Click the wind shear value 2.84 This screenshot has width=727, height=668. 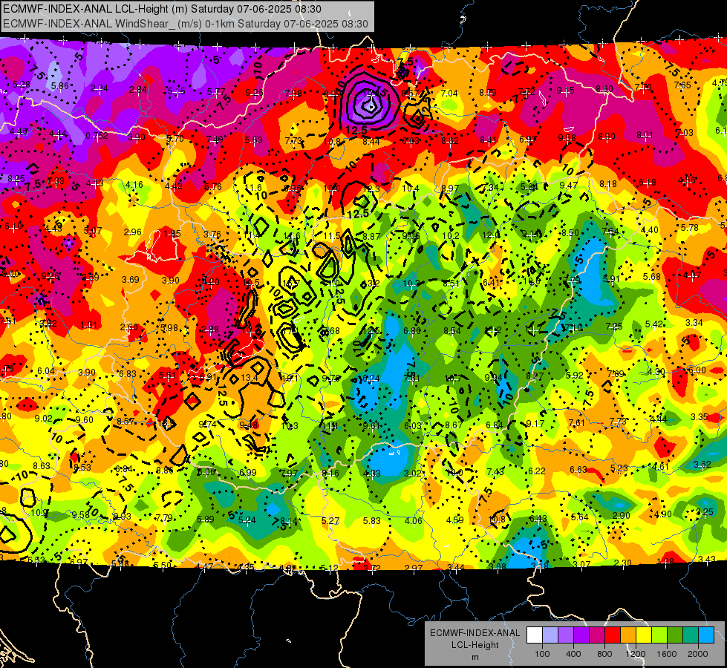(x=138, y=90)
